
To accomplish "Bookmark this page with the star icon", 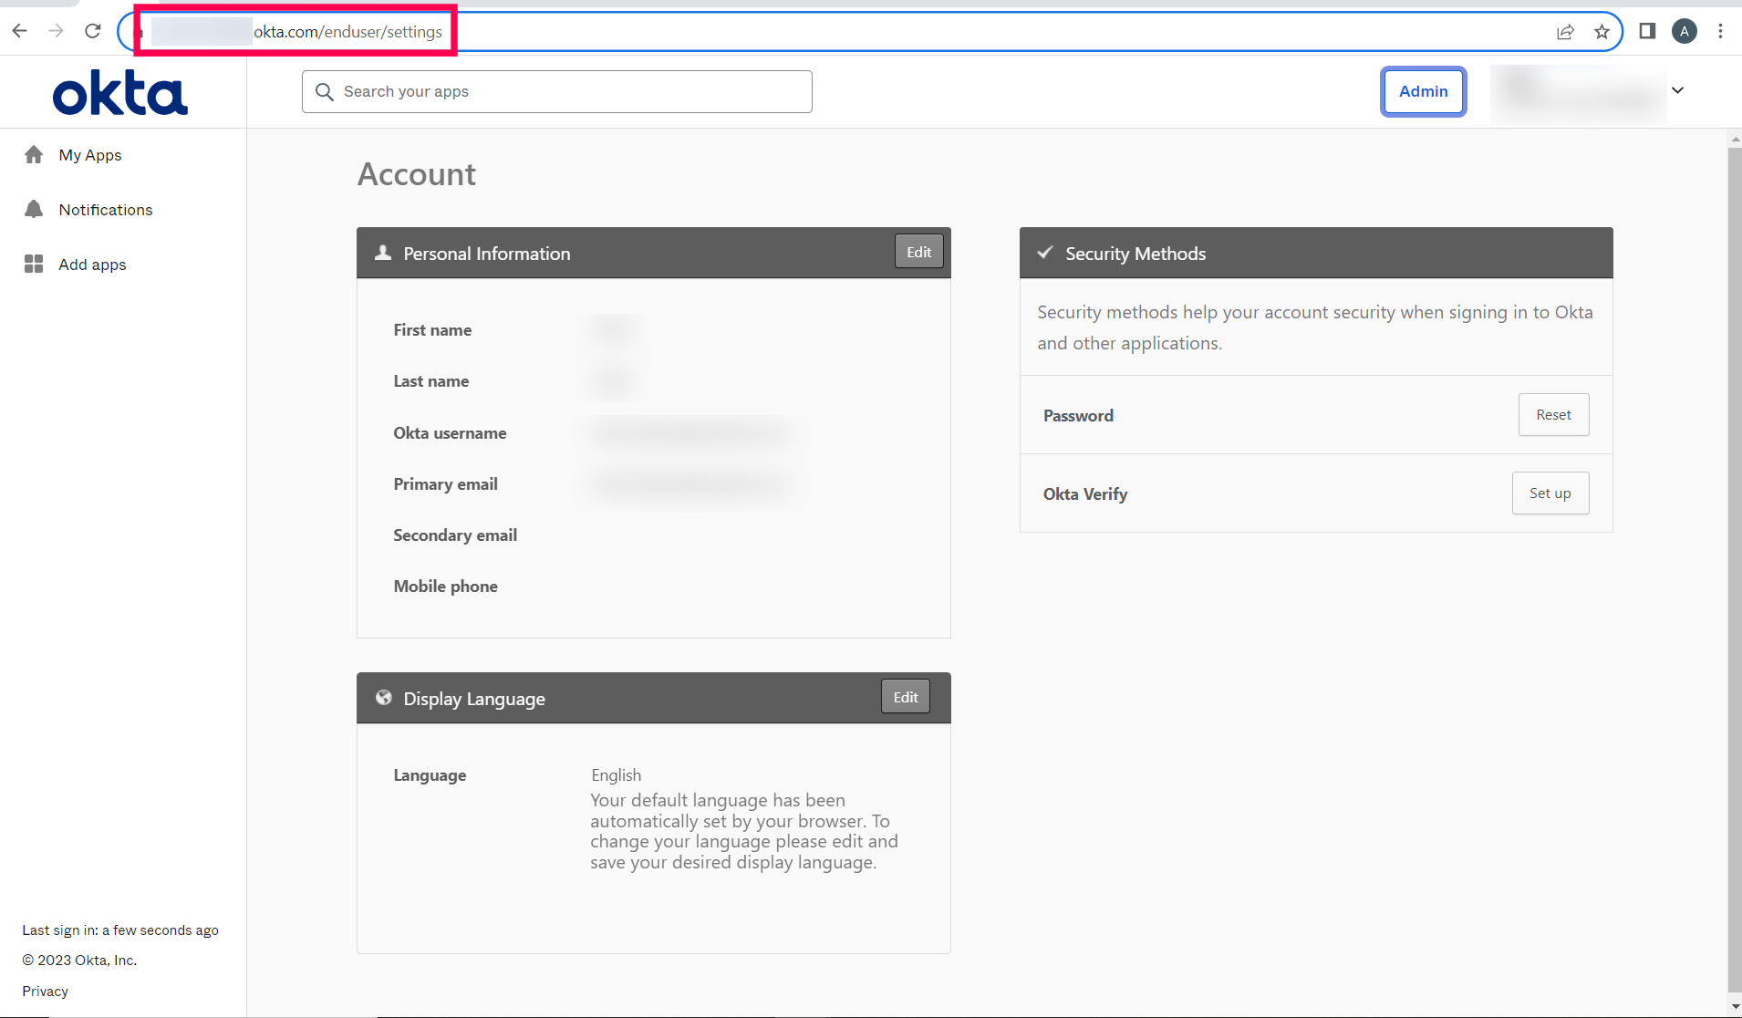I will [x=1602, y=32].
